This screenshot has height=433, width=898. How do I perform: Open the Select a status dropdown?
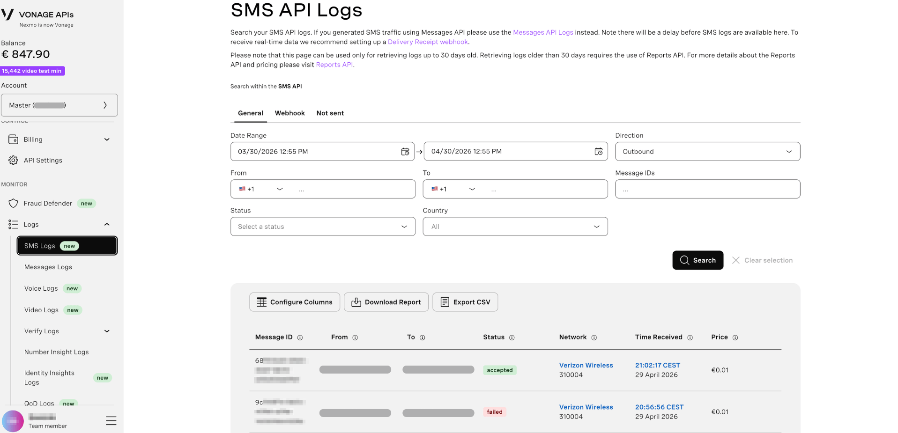point(323,227)
